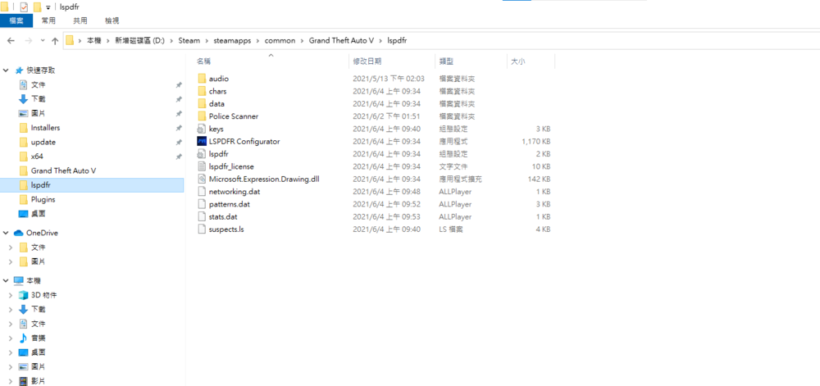The width and height of the screenshot is (820, 386).
Task: Open the quick access toolbar customize dropdown
Action: pyautogui.click(x=48, y=7)
